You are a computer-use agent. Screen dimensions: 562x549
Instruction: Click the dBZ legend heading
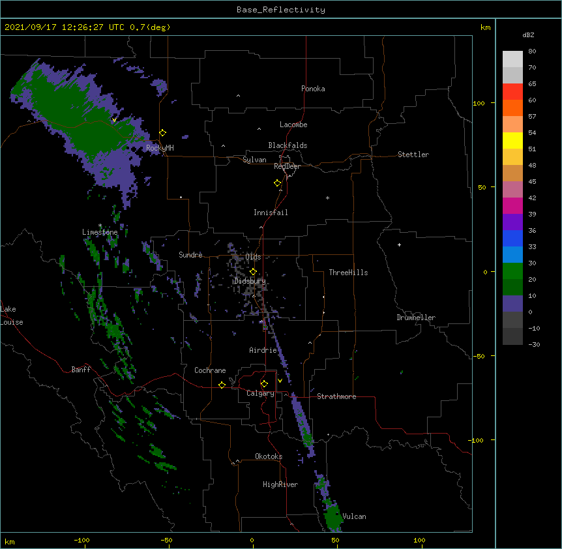(x=528, y=35)
